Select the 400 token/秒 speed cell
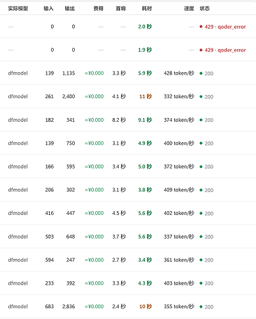Screen dimensions: 256x319 click(x=179, y=143)
